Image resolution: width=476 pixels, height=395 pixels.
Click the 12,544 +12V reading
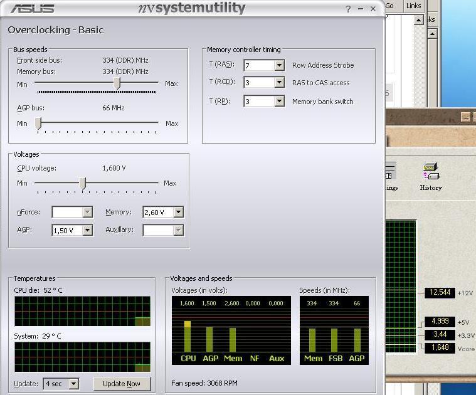click(x=440, y=292)
